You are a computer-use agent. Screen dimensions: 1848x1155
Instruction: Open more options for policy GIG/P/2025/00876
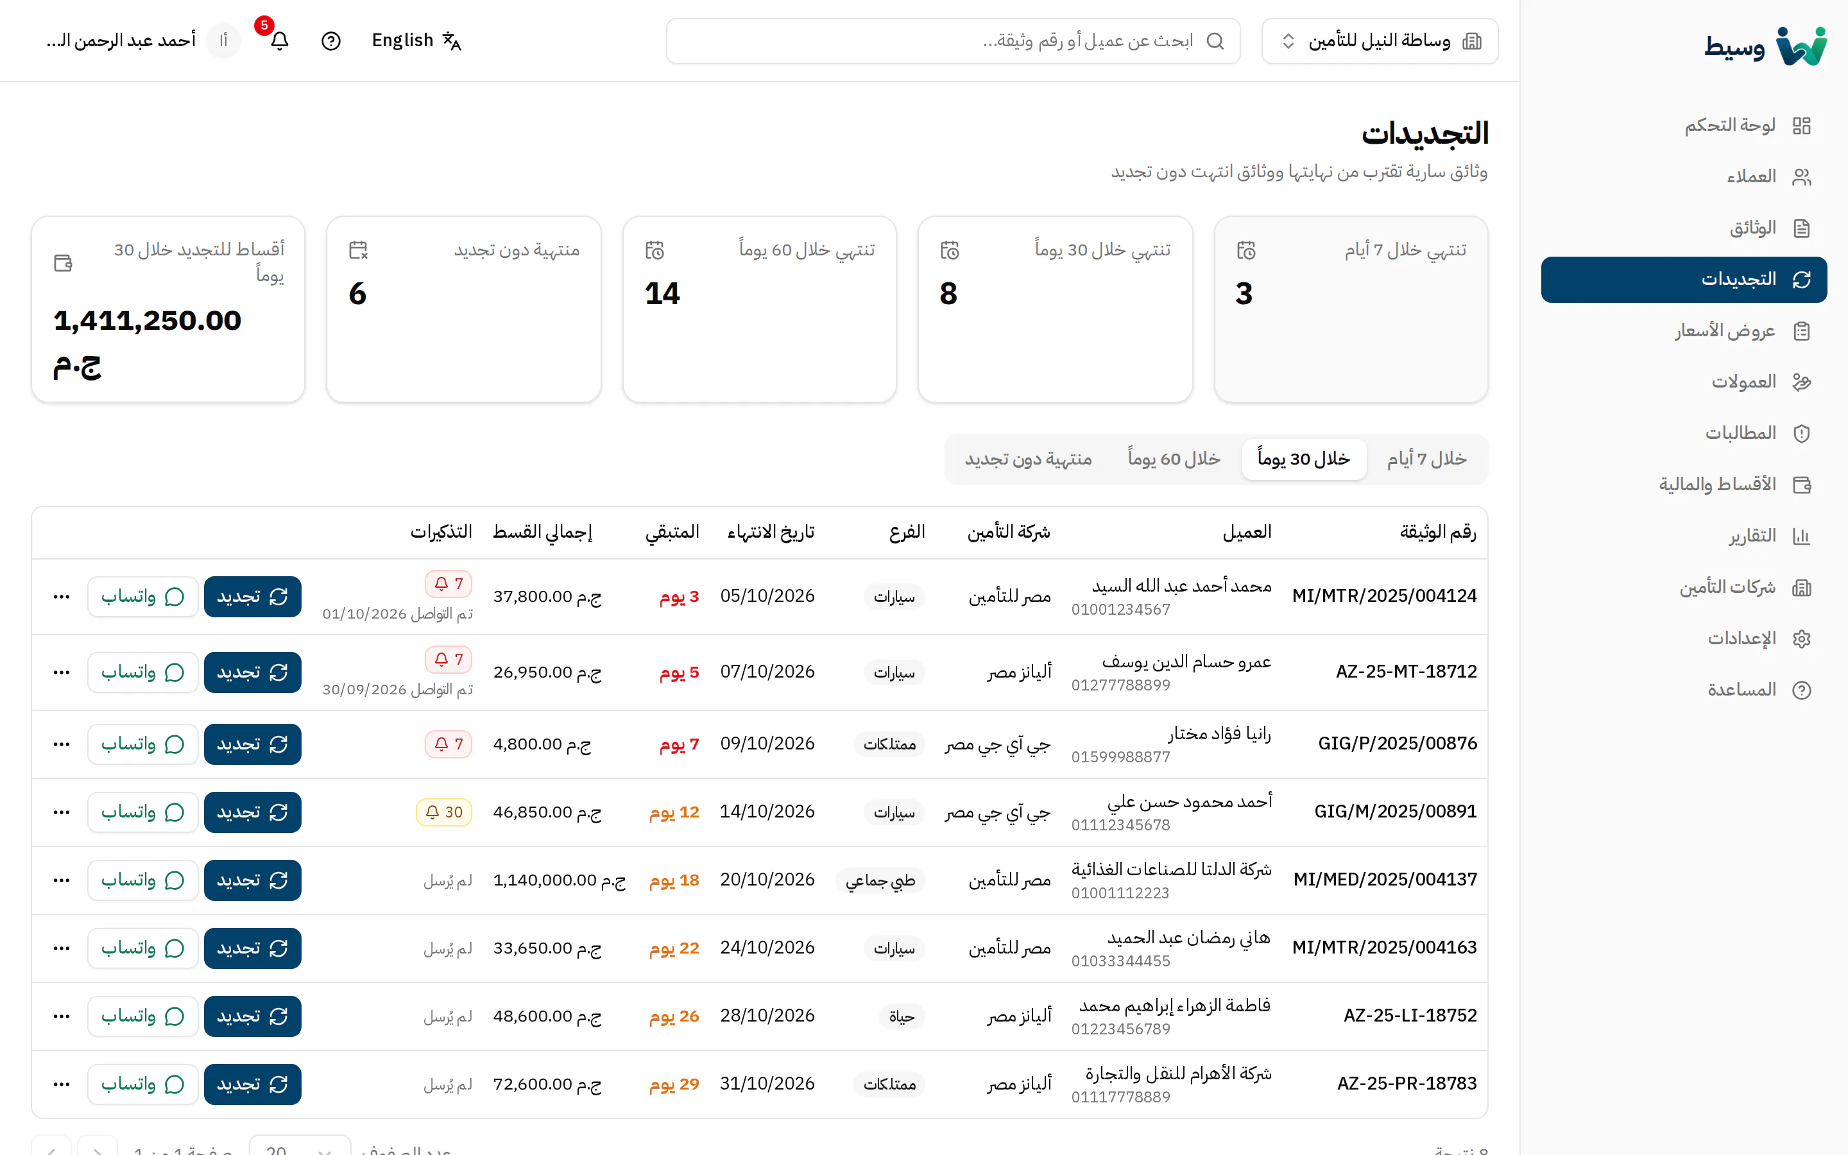tap(61, 744)
